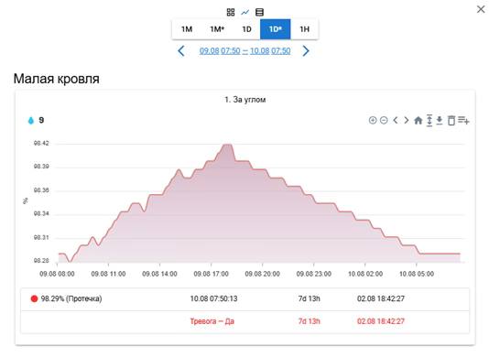Choose the highlighted 1D* period tab
This screenshot has height=357, width=489.
click(x=276, y=29)
